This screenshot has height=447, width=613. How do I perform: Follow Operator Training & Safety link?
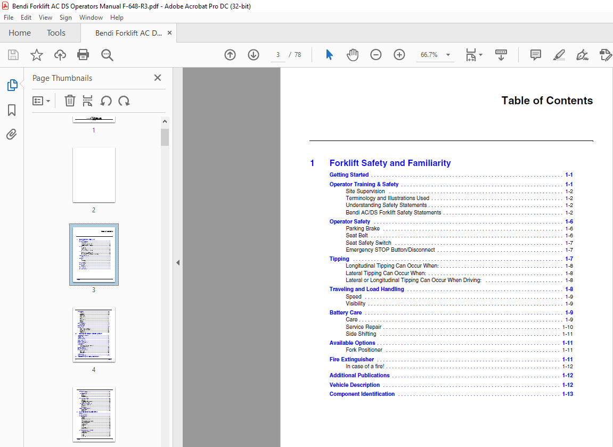[x=364, y=184]
